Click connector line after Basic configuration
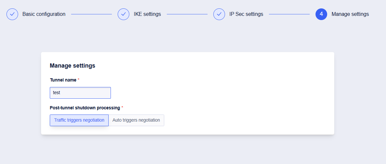The height and width of the screenshot is (164, 386). pyautogui.click(x=91, y=14)
